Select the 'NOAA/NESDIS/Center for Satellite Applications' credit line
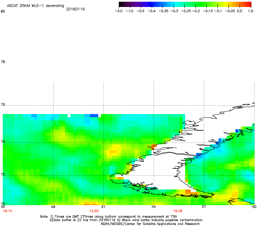257x226 pixels. pos(150,224)
